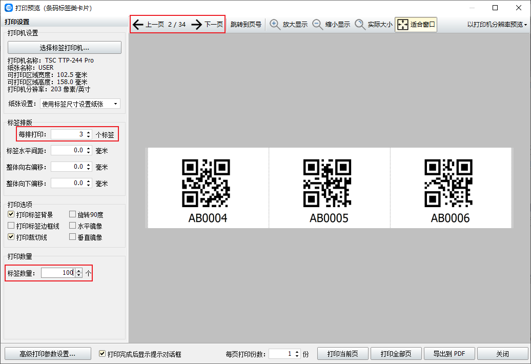Enable print label border lines checkbox

pos(11,226)
